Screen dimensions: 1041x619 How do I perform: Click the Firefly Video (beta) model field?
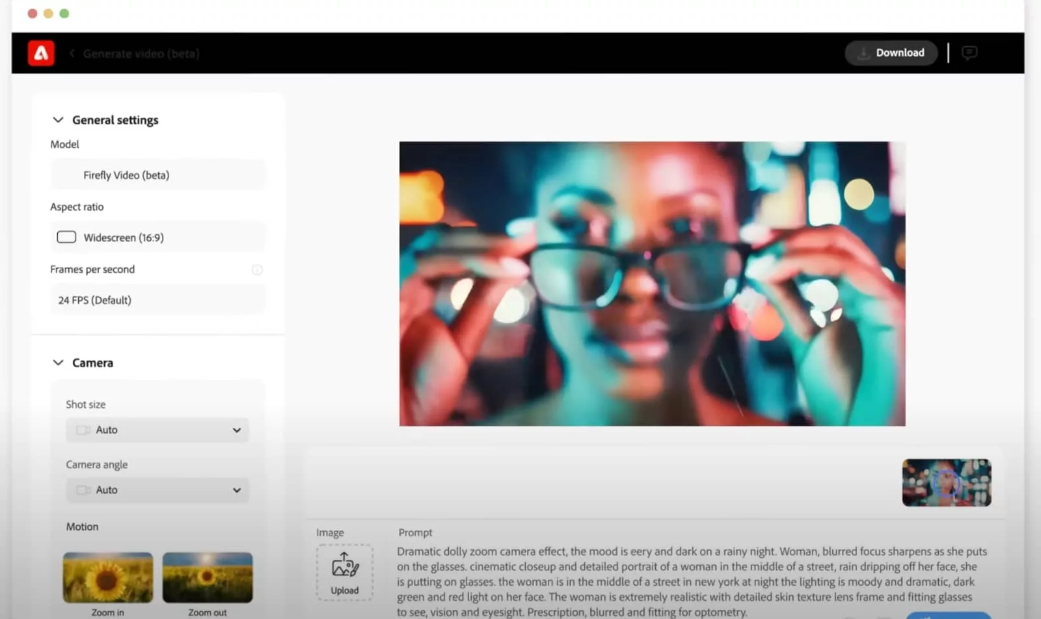pyautogui.click(x=157, y=175)
